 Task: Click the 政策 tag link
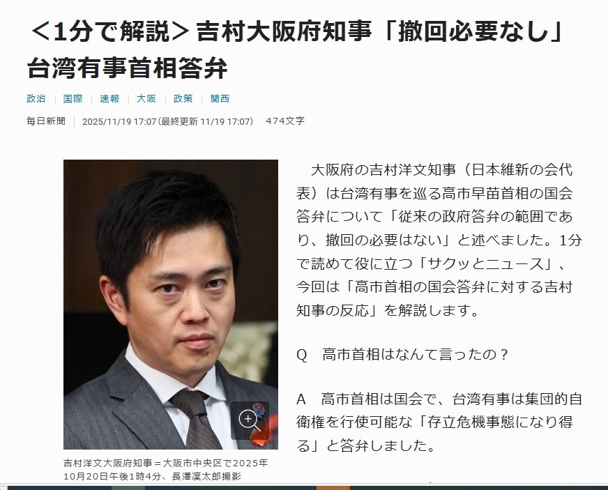pos(183,98)
